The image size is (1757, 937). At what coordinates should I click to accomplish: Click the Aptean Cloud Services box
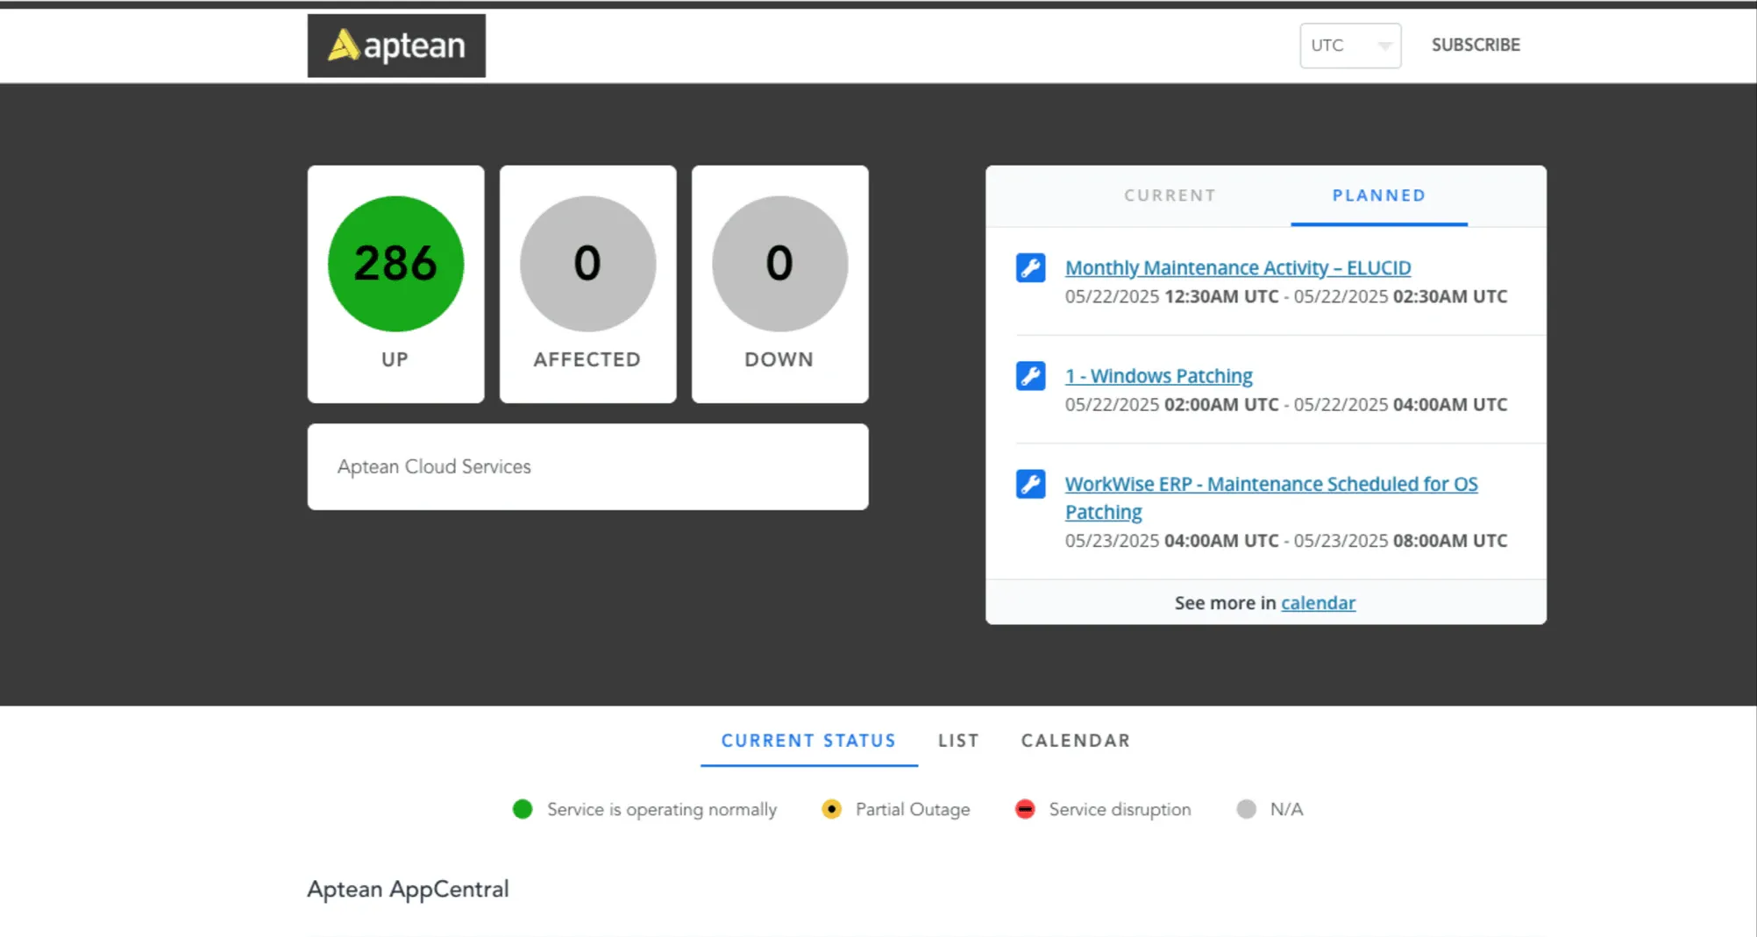(587, 467)
